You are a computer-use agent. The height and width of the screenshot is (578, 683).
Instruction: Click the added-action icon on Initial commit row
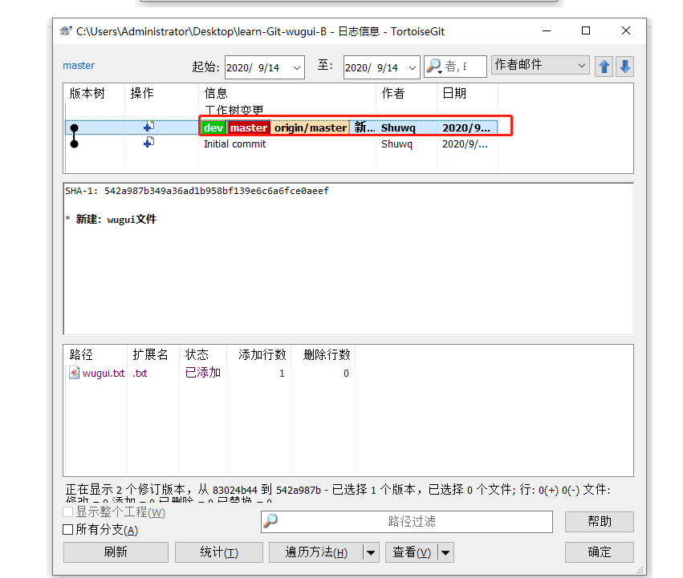point(148,143)
